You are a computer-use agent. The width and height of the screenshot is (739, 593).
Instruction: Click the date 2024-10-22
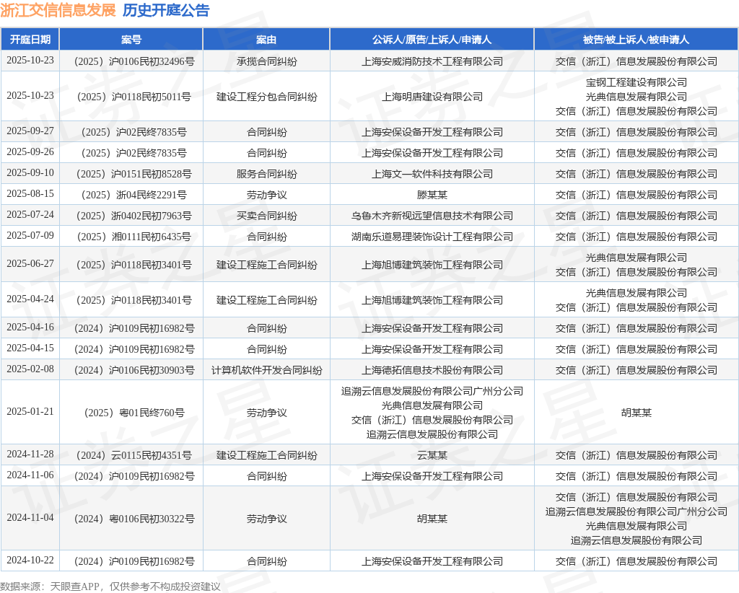click(x=30, y=560)
